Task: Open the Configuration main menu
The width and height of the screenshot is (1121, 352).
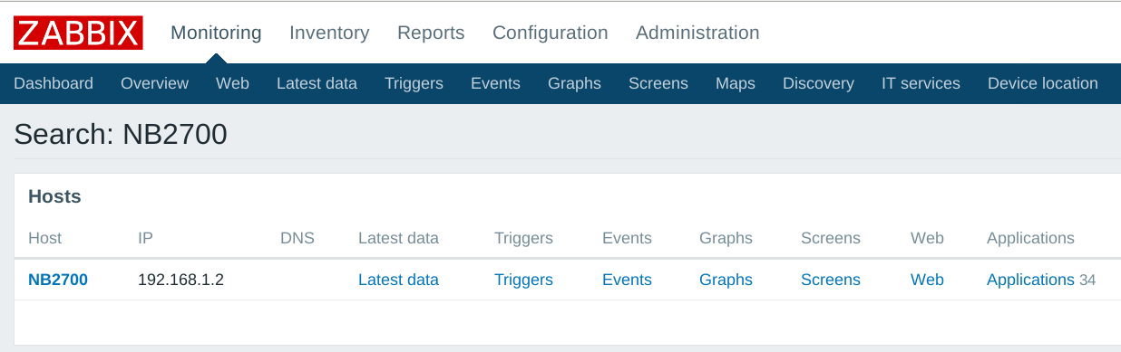Action: [551, 33]
